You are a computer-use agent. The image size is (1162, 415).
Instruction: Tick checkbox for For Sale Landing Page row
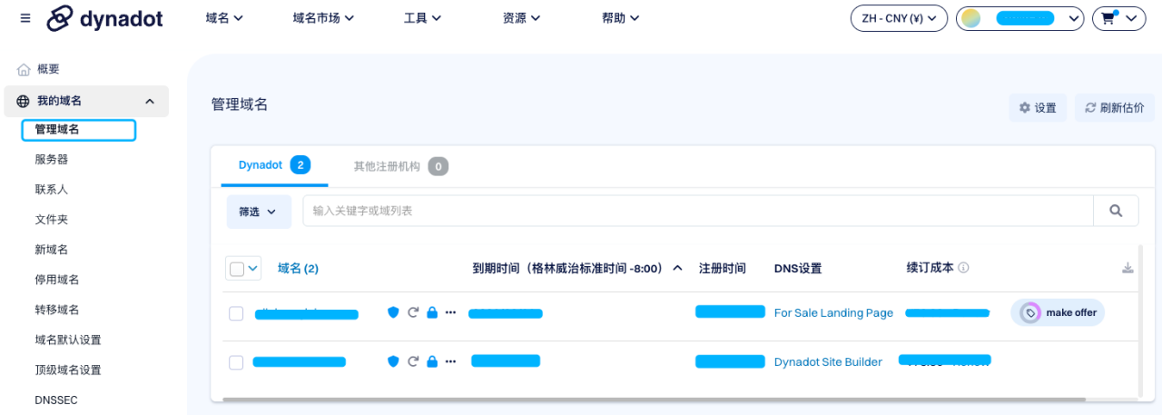pyautogui.click(x=236, y=313)
